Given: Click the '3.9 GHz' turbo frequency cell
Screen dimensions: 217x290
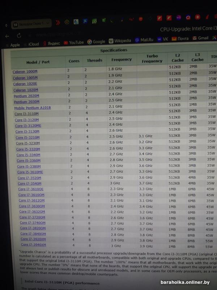Looking at the screenshot, I should [x=146, y=246].
